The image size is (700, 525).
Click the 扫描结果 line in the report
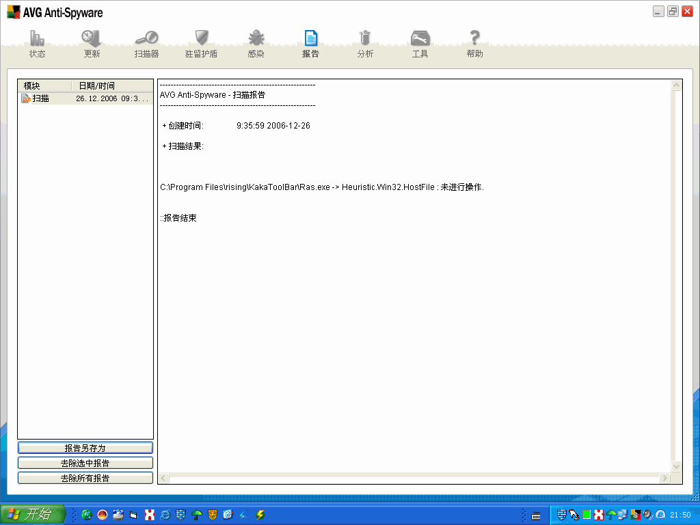tap(183, 146)
